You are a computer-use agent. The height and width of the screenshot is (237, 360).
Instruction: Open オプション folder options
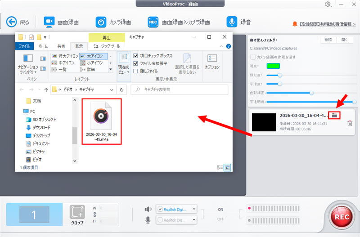click(212, 62)
